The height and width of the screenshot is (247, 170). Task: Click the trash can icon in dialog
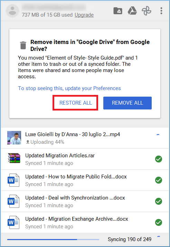tap(23, 45)
